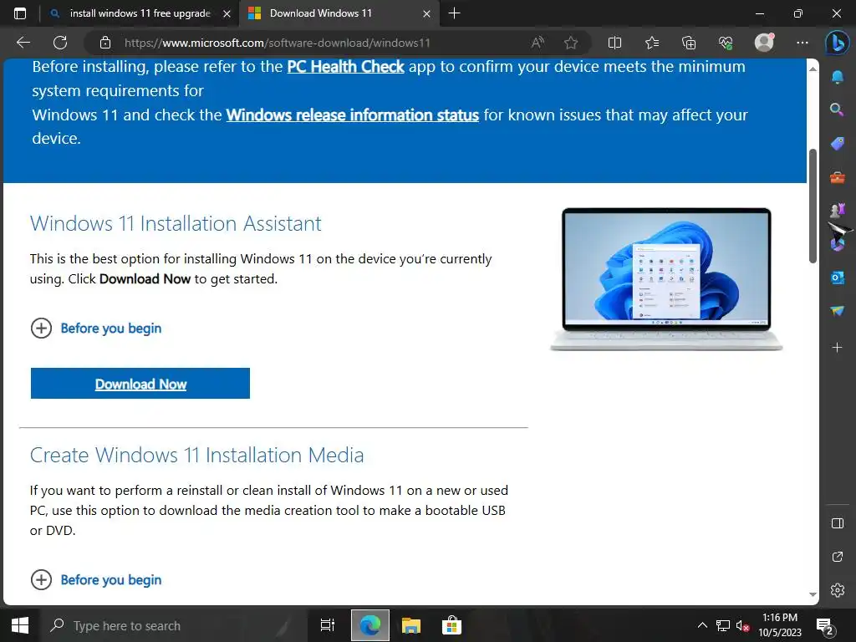Open the Microsoft 365 icon in the sidebar

837,243
